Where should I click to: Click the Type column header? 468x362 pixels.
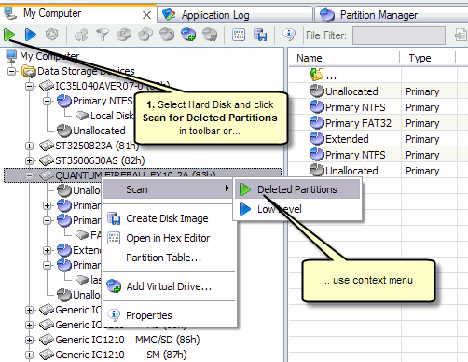428,58
